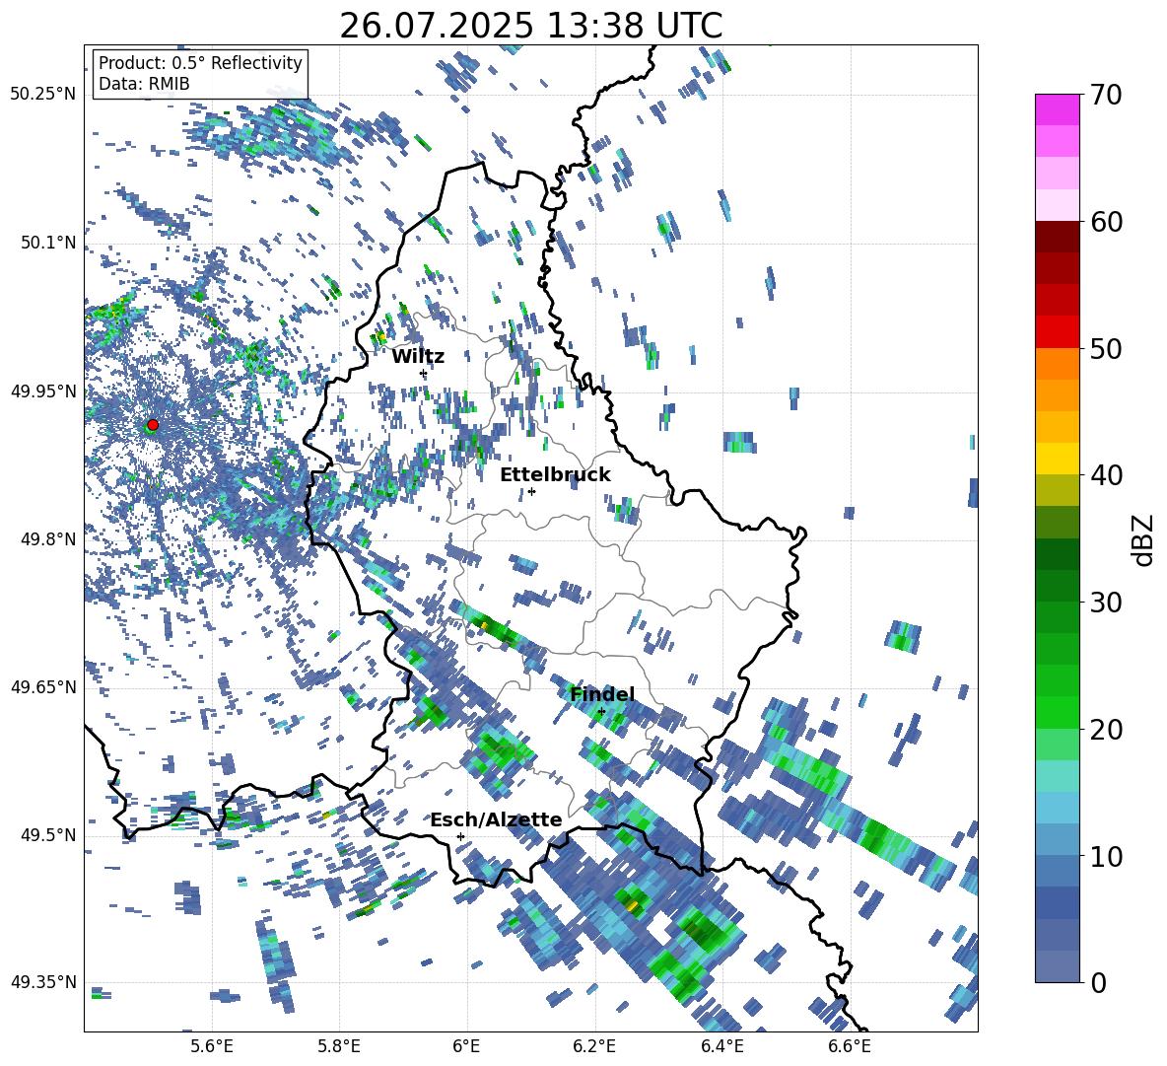Click the 6.4°E longitude label
The height and width of the screenshot is (1066, 1167).
pos(721,1046)
